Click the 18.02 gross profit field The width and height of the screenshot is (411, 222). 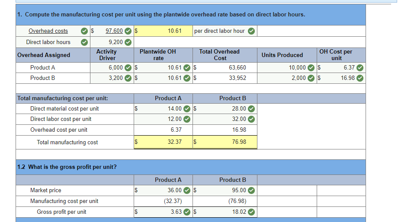pos(225,212)
